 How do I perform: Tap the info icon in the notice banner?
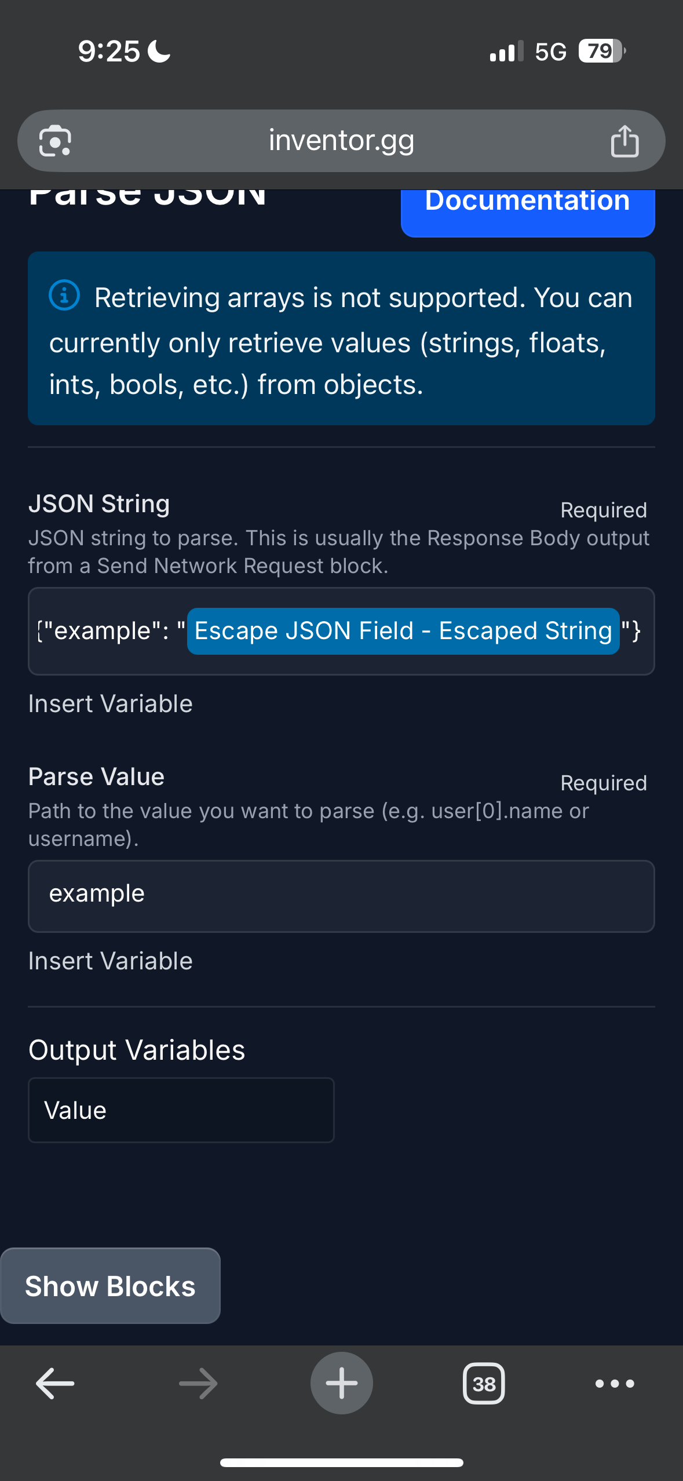[64, 295]
